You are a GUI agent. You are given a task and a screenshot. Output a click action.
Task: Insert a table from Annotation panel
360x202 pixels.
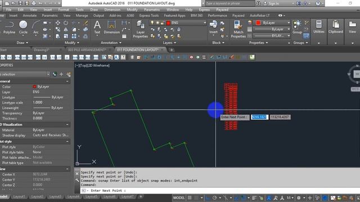[124, 36]
